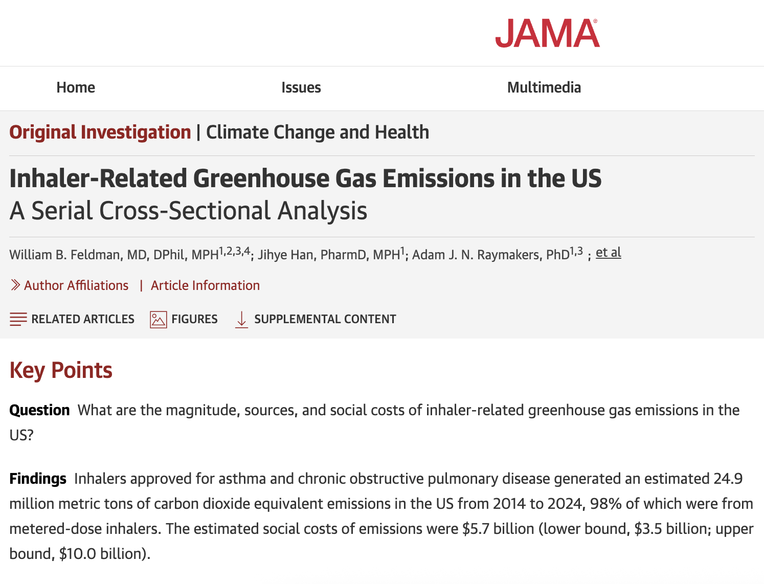This screenshot has height=584, width=764.
Task: Click the Inhaler-Related Greenhouse Gas Emissions title
Action: pyautogui.click(x=305, y=178)
